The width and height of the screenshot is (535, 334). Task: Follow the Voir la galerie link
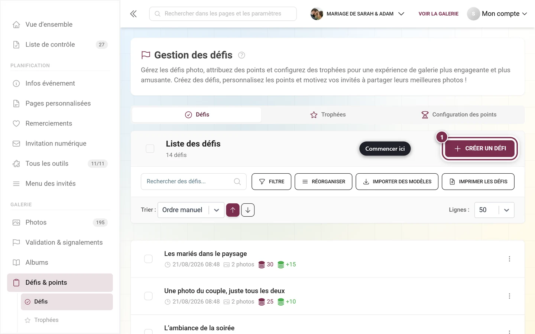pos(438,14)
